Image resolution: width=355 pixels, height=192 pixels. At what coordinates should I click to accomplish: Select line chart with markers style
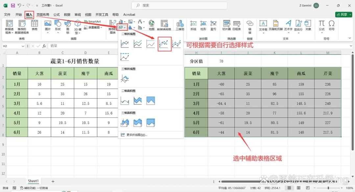pyautogui.click(x=164, y=44)
